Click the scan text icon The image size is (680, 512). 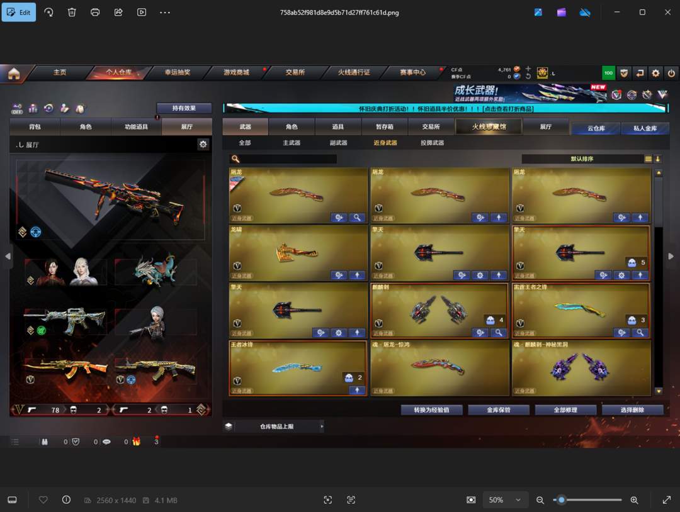[351, 500]
